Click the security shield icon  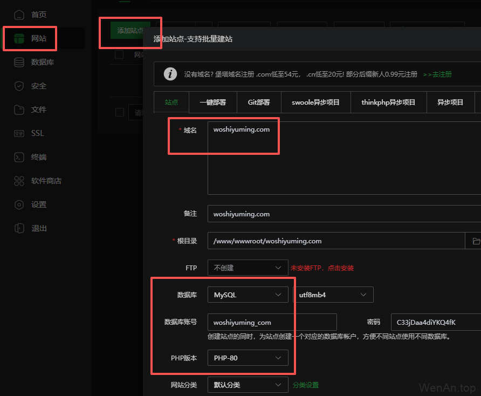[19, 86]
